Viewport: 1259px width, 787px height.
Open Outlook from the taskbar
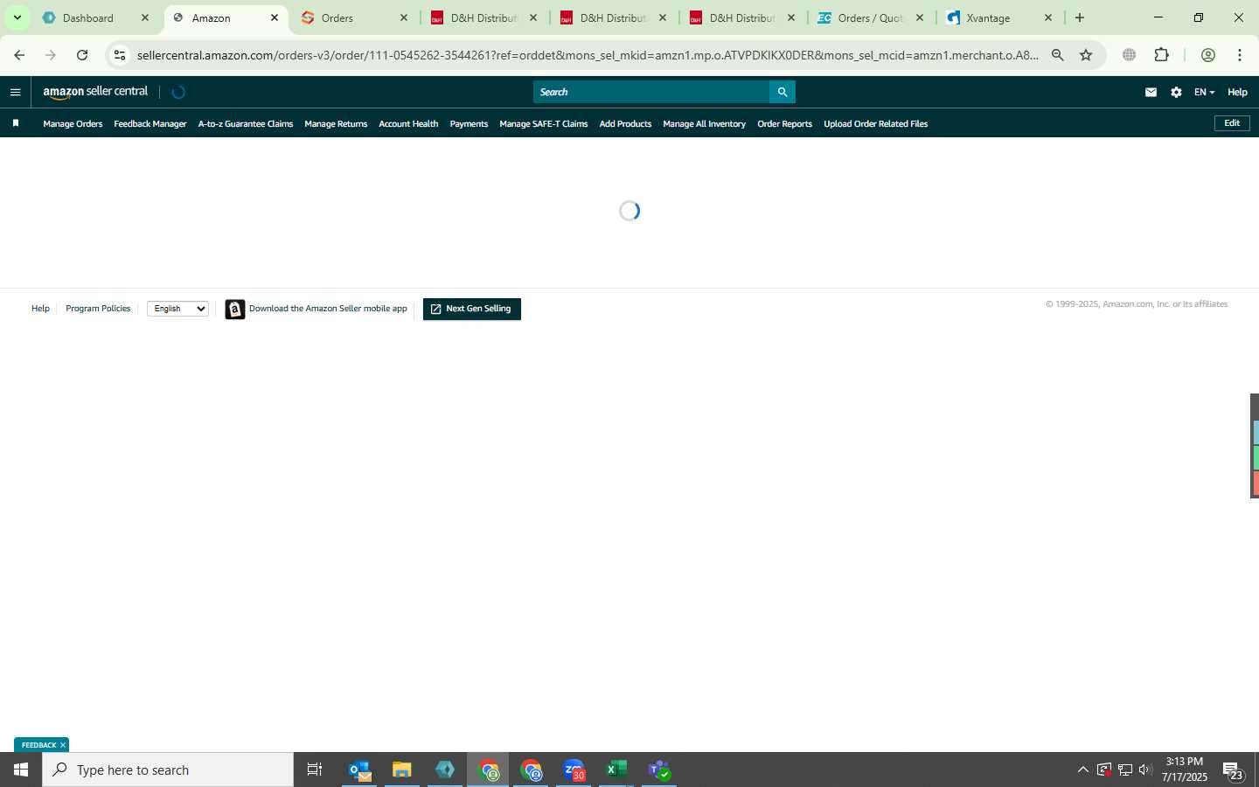[x=359, y=770]
